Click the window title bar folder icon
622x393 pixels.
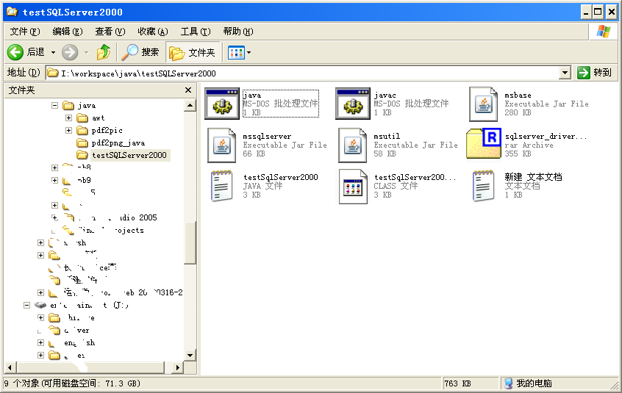click(12, 12)
